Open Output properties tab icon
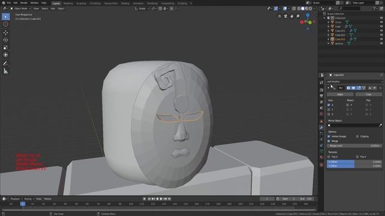This screenshot has width=385, height=216. coord(321,96)
